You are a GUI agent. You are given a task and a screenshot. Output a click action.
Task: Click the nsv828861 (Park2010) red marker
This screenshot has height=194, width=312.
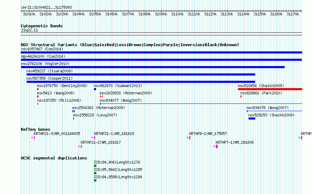pos(241,96)
